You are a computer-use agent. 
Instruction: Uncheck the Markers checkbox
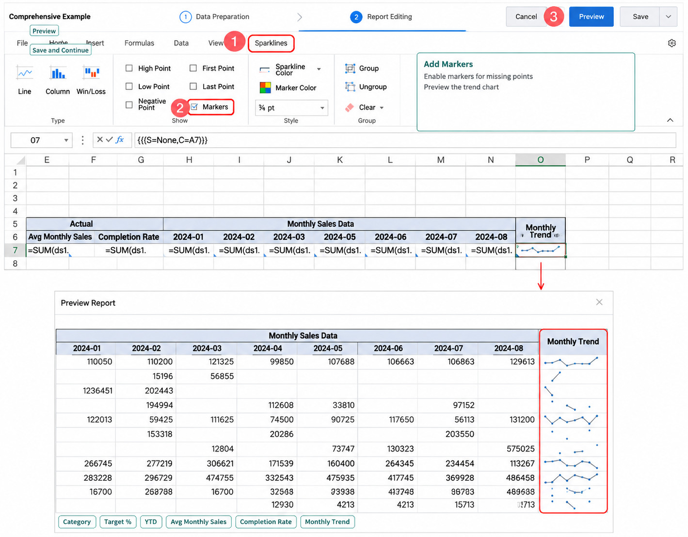click(x=194, y=107)
